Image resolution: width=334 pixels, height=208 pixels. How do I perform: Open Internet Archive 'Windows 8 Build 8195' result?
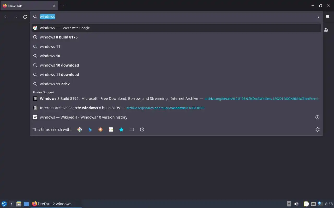click(x=176, y=99)
